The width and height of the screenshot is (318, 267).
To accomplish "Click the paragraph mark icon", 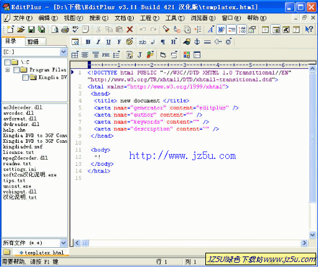I will click(x=163, y=42).
